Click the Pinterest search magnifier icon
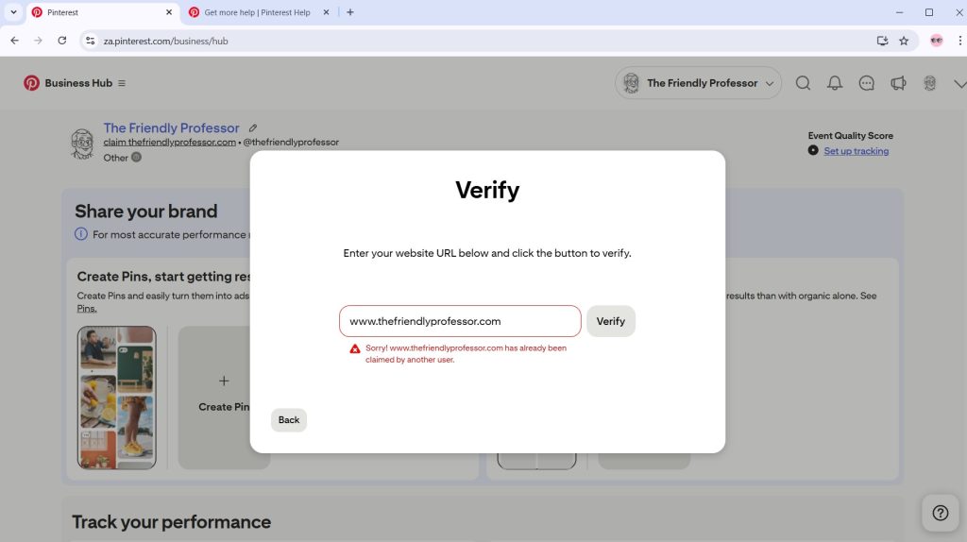The width and height of the screenshot is (967, 542). point(803,83)
